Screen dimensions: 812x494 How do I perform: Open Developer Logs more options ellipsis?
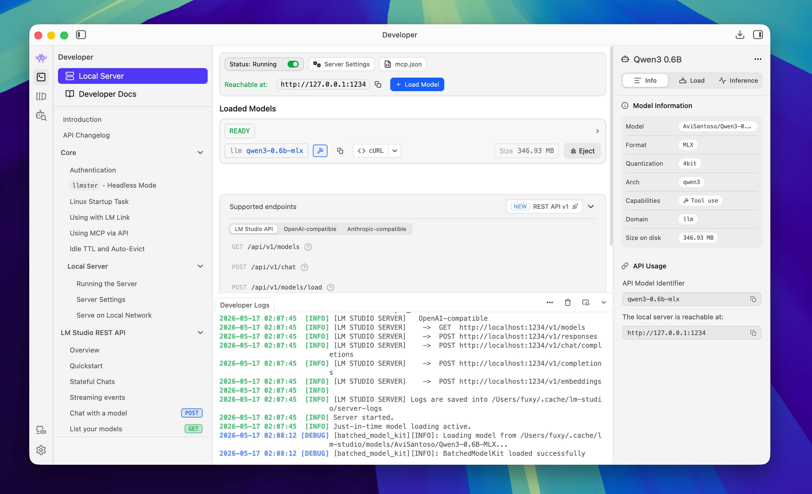[549, 302]
